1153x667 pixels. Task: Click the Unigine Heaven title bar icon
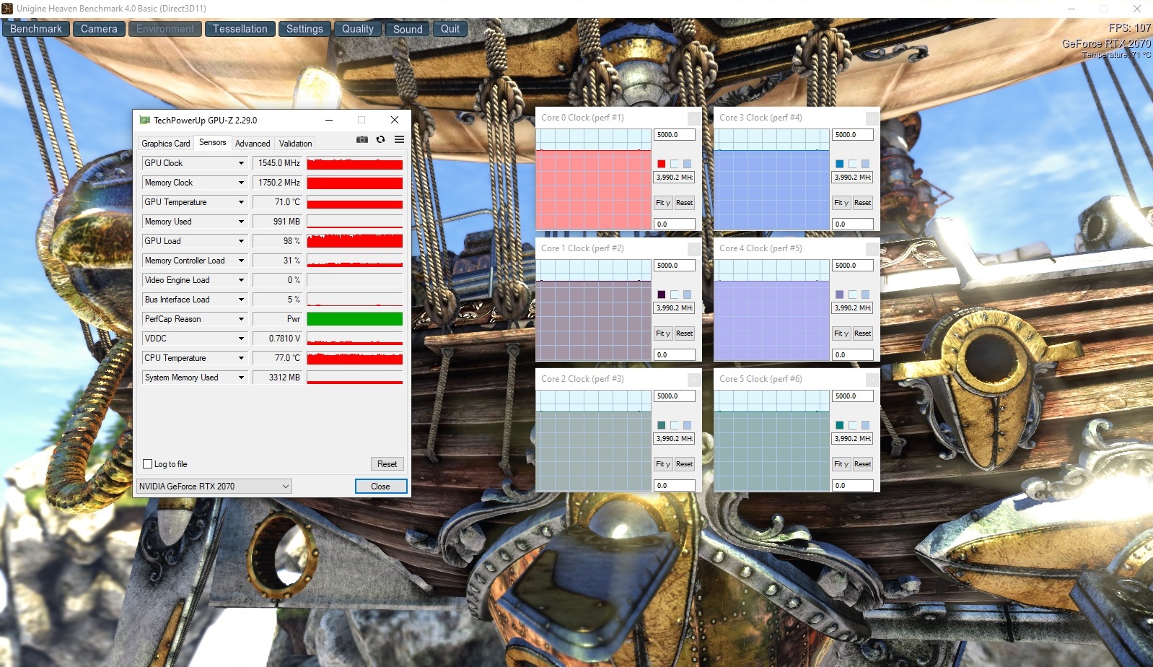7,9
